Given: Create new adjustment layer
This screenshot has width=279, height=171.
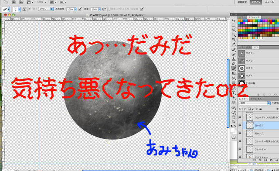Looking at the screenshot, I should (271, 160).
